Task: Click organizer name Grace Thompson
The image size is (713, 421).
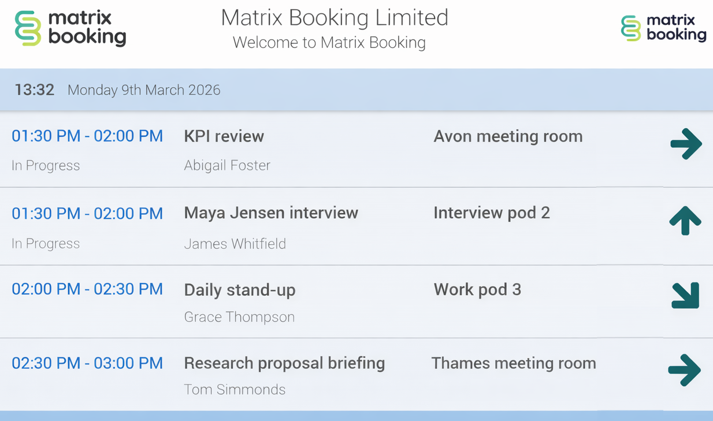Action: click(x=239, y=317)
